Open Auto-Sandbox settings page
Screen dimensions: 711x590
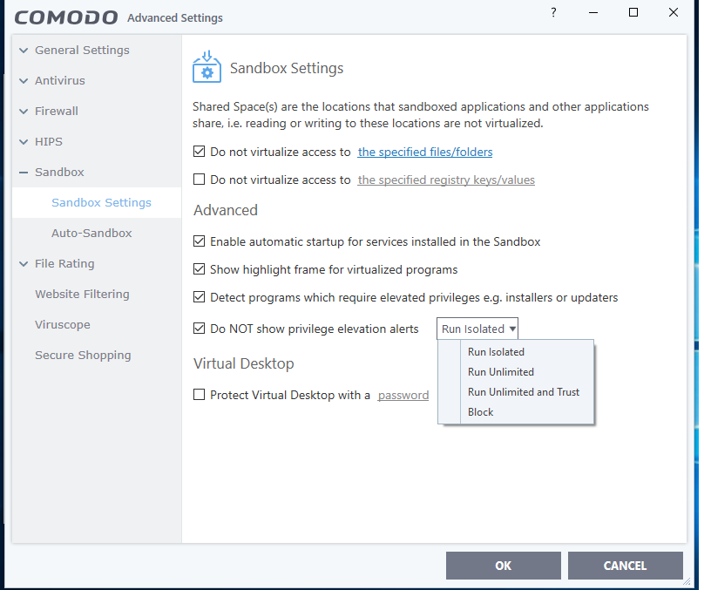coord(91,234)
